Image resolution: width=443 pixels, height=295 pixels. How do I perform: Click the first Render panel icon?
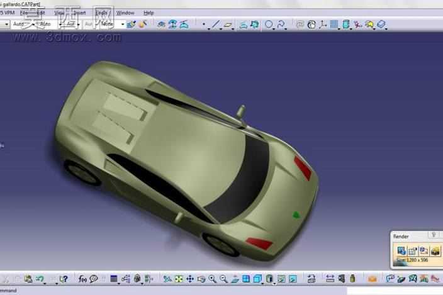point(401,251)
